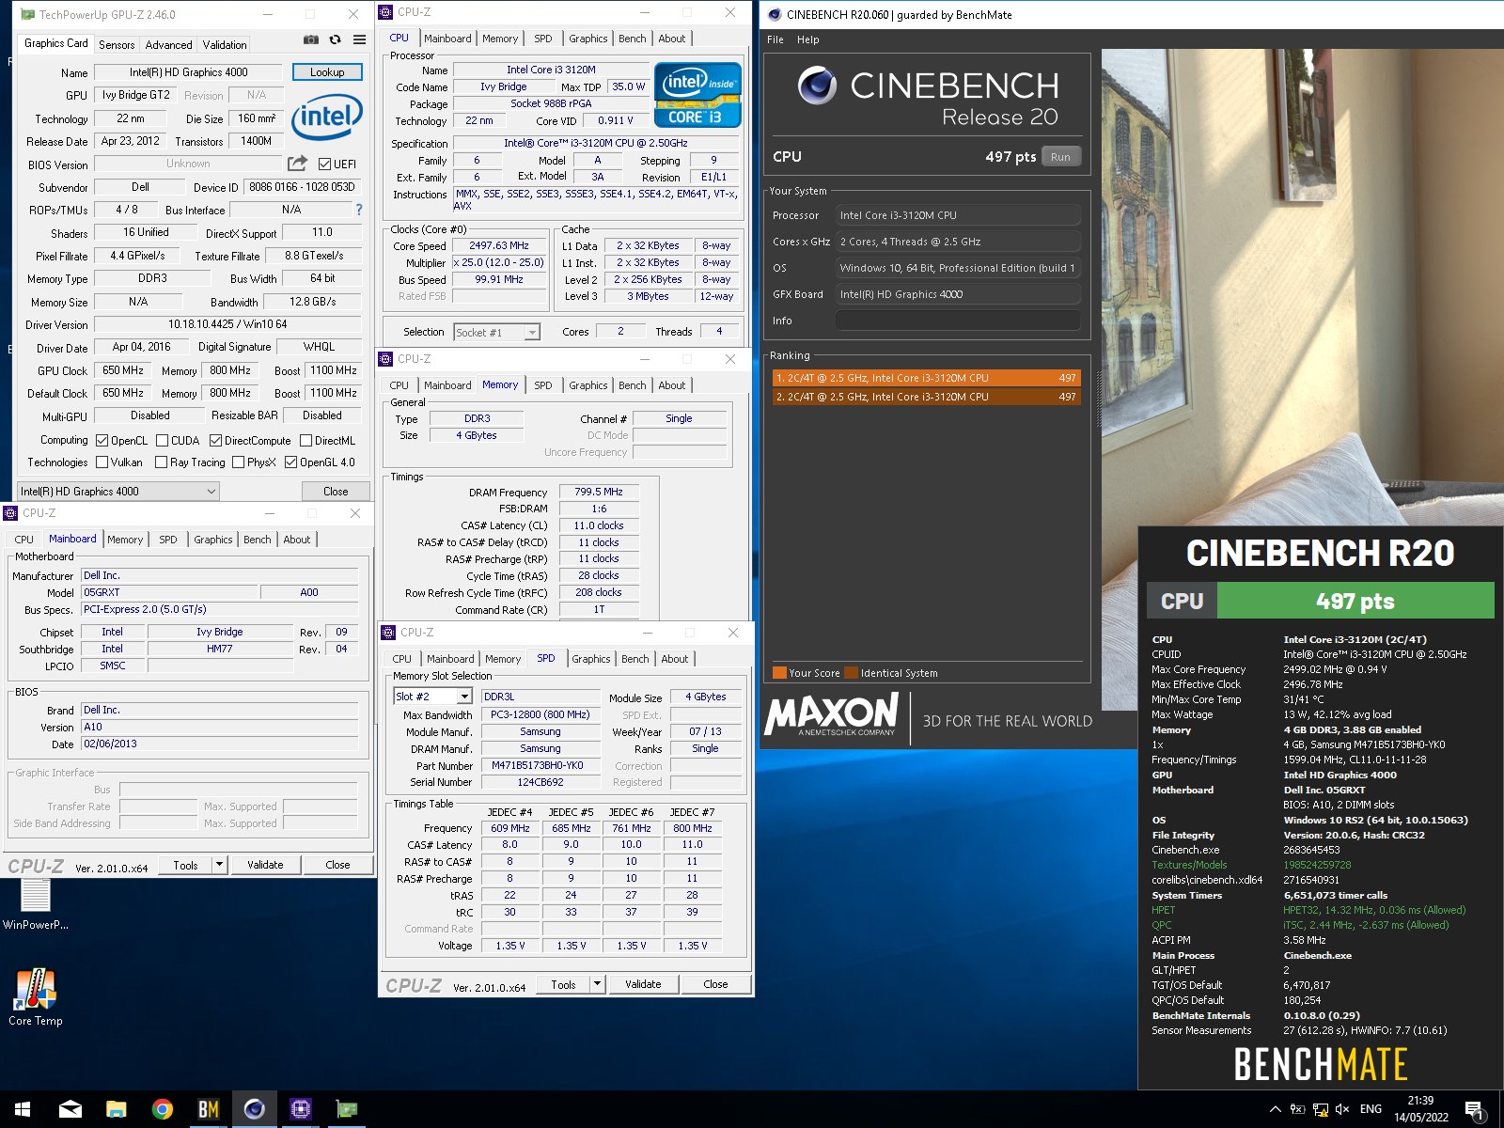Screen dimensions: 1504x1128
Task: Click the ENG language indicator
Action: 1371,1109
